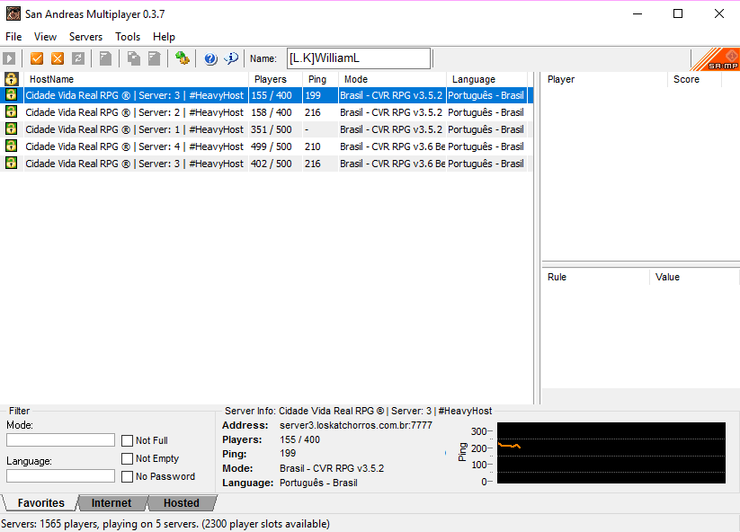Switch to the Hosted tab
740x532 pixels.
click(x=182, y=502)
